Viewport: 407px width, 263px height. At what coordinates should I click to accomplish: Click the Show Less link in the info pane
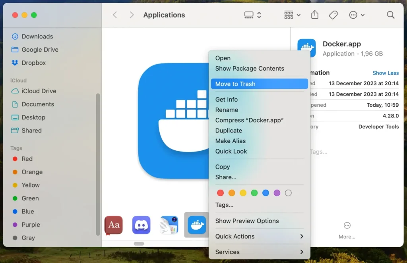click(386, 73)
